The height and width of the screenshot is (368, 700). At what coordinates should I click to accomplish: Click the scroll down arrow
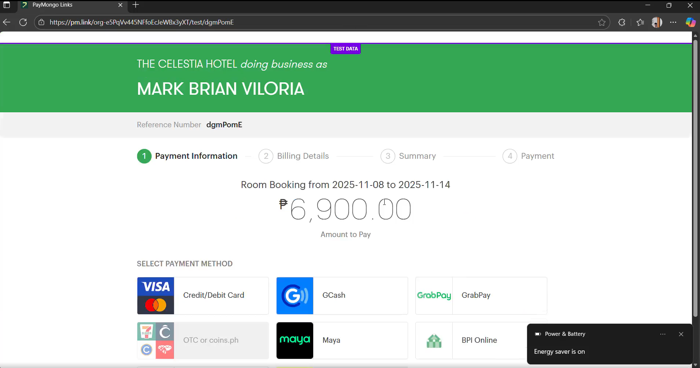coord(696,365)
